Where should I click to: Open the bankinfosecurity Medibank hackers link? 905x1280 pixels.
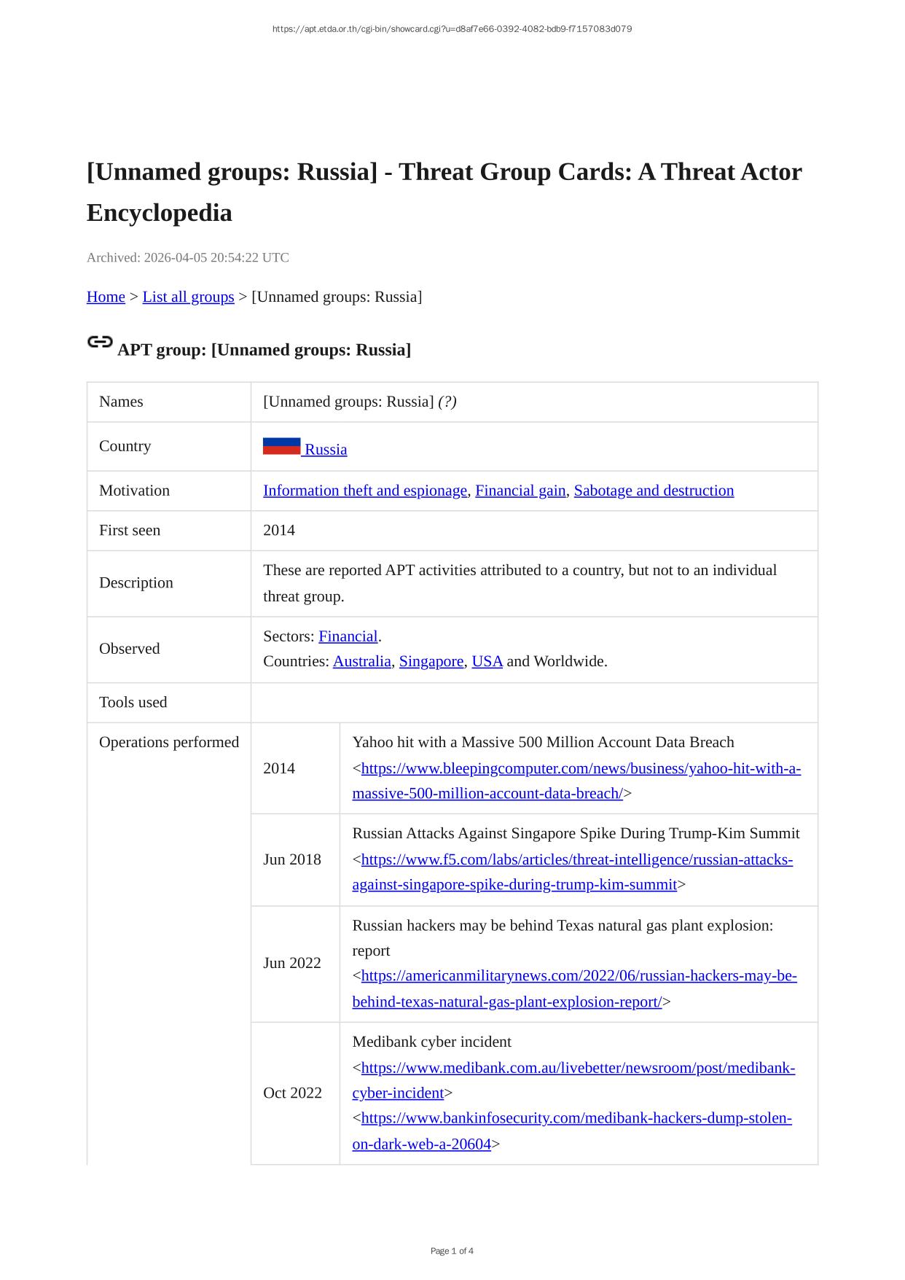[576, 1118]
